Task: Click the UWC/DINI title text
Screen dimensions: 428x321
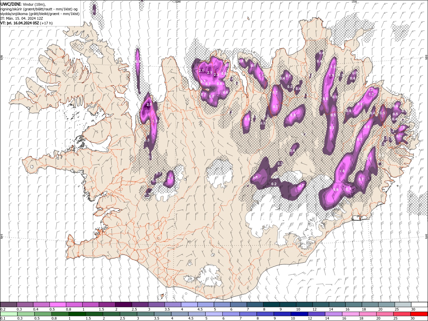Action: [x=11, y=4]
